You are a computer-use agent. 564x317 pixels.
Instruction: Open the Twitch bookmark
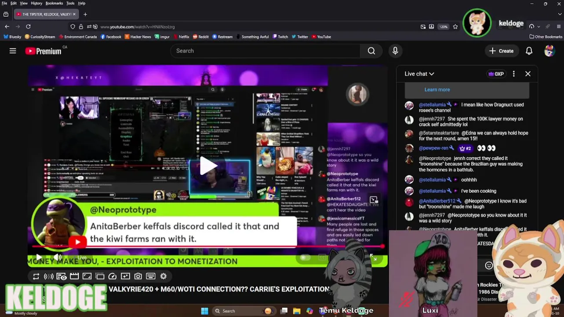coord(280,37)
